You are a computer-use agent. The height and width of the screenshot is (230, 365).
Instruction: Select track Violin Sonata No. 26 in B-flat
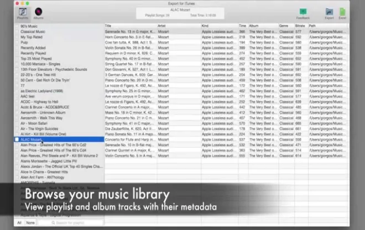(226, 48)
